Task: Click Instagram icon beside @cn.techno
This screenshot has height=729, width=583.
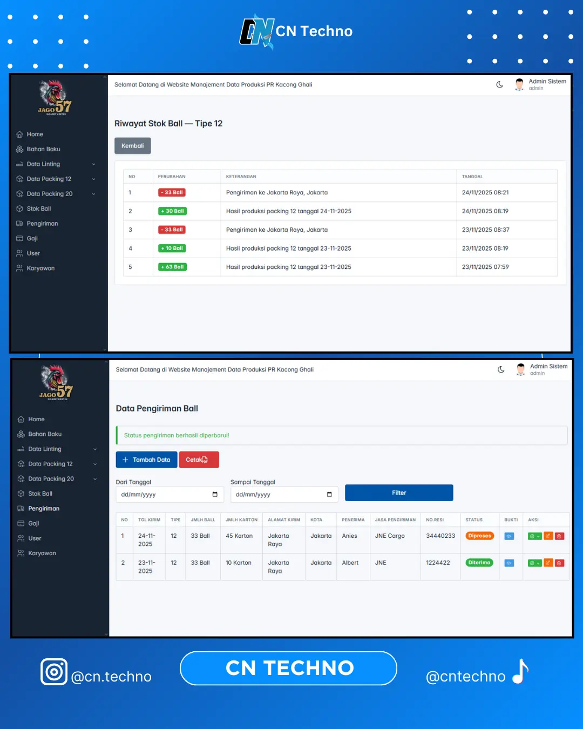Action: coord(54,672)
